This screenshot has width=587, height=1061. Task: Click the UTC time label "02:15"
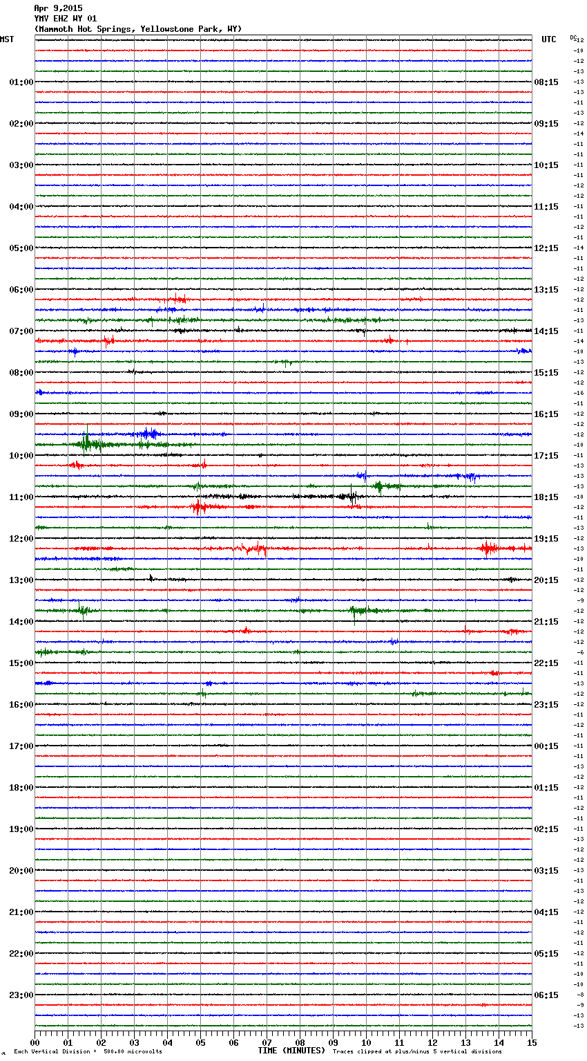[546, 829]
